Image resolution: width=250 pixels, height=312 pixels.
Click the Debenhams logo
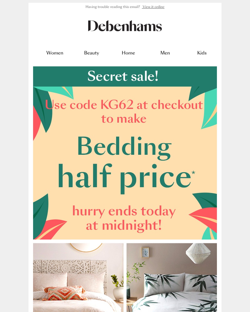pos(125,26)
